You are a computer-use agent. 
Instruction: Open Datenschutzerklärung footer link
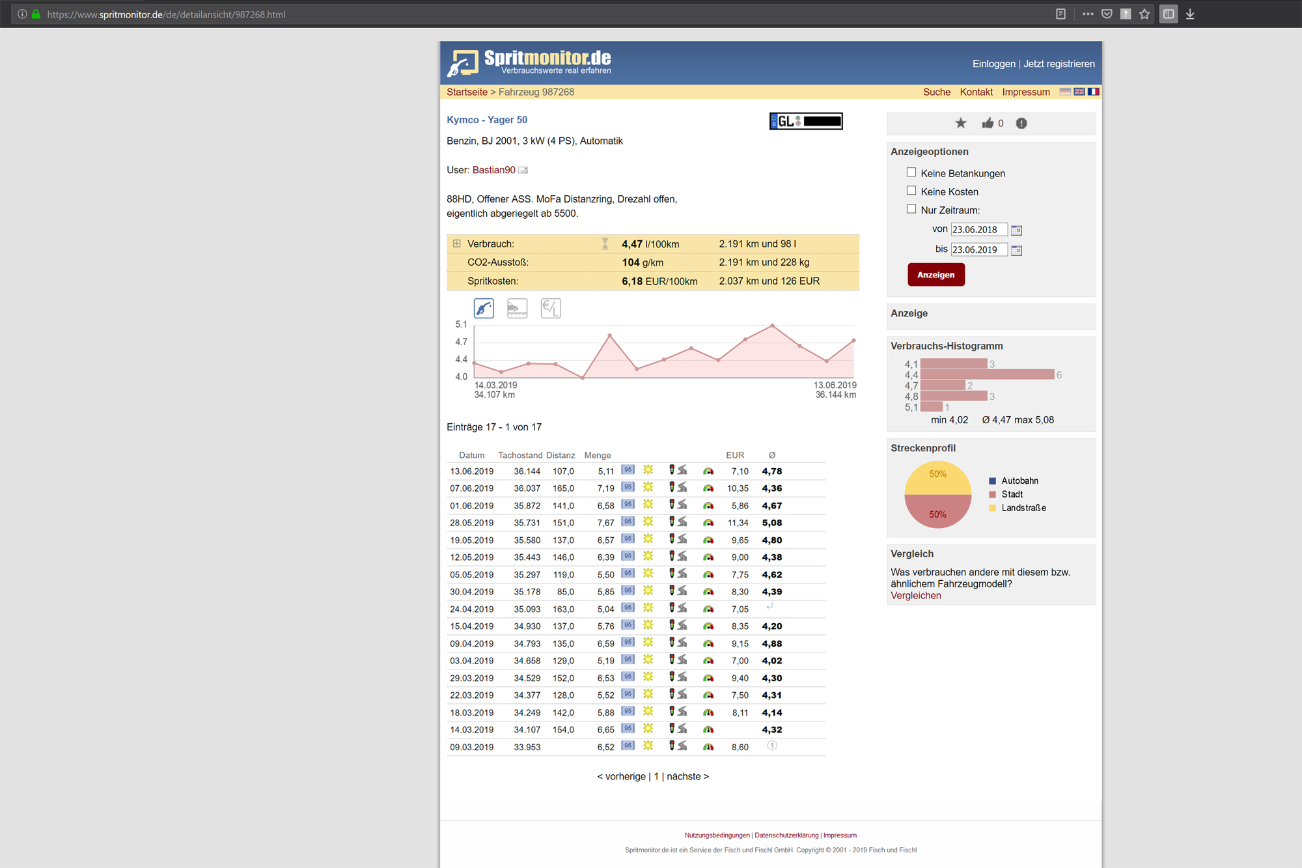(x=786, y=835)
